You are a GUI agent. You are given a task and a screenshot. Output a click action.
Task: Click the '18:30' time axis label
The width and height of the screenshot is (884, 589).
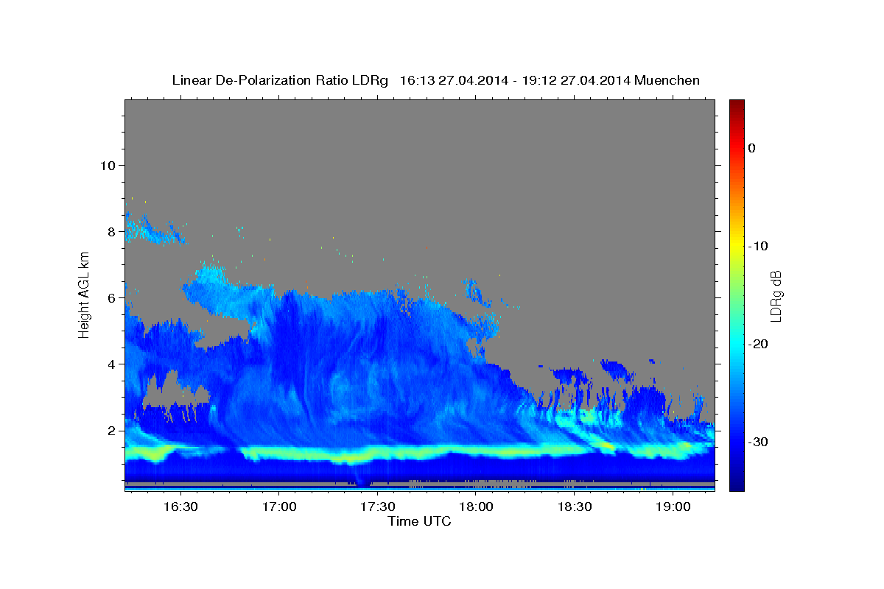pyautogui.click(x=575, y=507)
